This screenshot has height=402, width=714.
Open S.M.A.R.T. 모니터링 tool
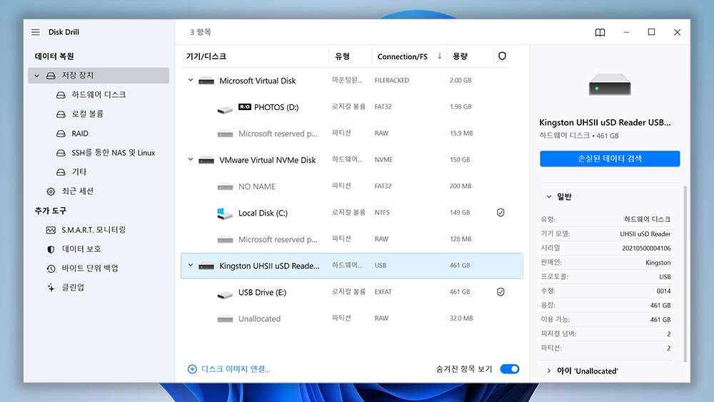[x=94, y=230]
